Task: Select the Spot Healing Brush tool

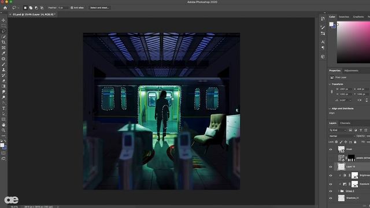Action: 3,59
